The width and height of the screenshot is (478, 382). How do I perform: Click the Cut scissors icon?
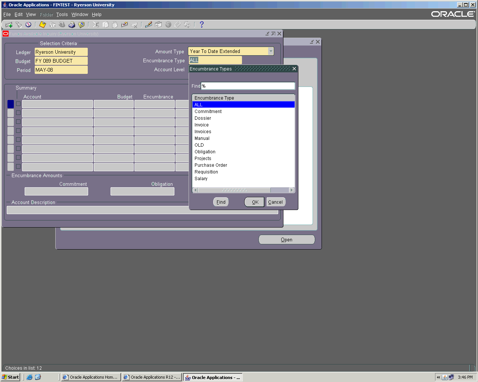coord(96,25)
